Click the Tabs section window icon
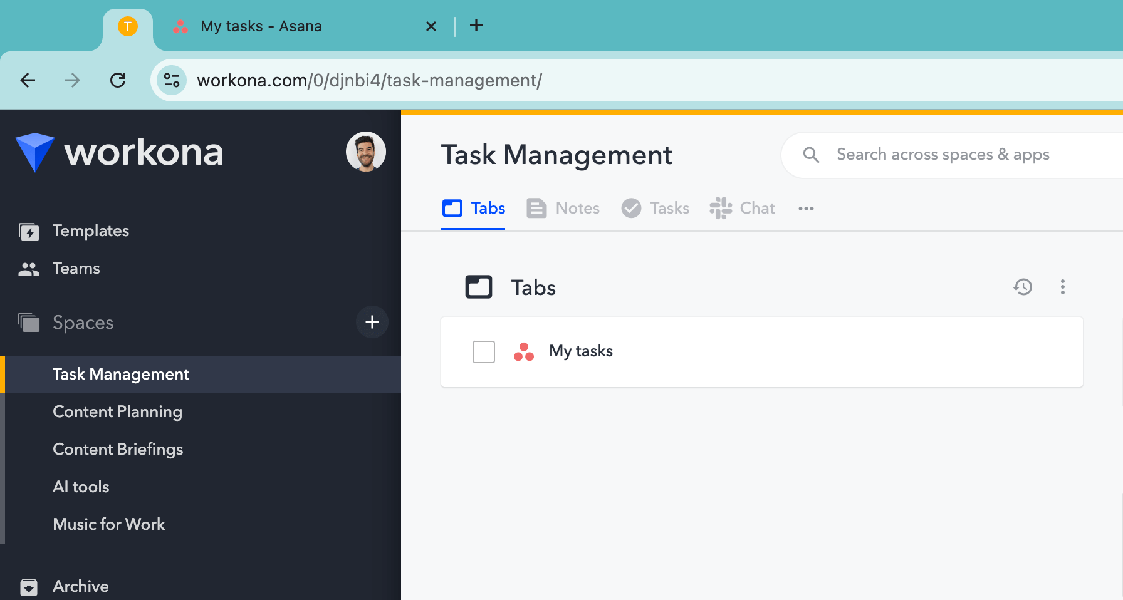The height and width of the screenshot is (600, 1123). pos(479,287)
